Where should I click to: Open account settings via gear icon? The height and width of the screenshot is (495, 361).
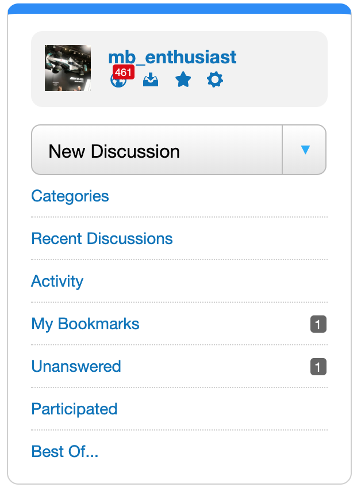pyautogui.click(x=214, y=79)
